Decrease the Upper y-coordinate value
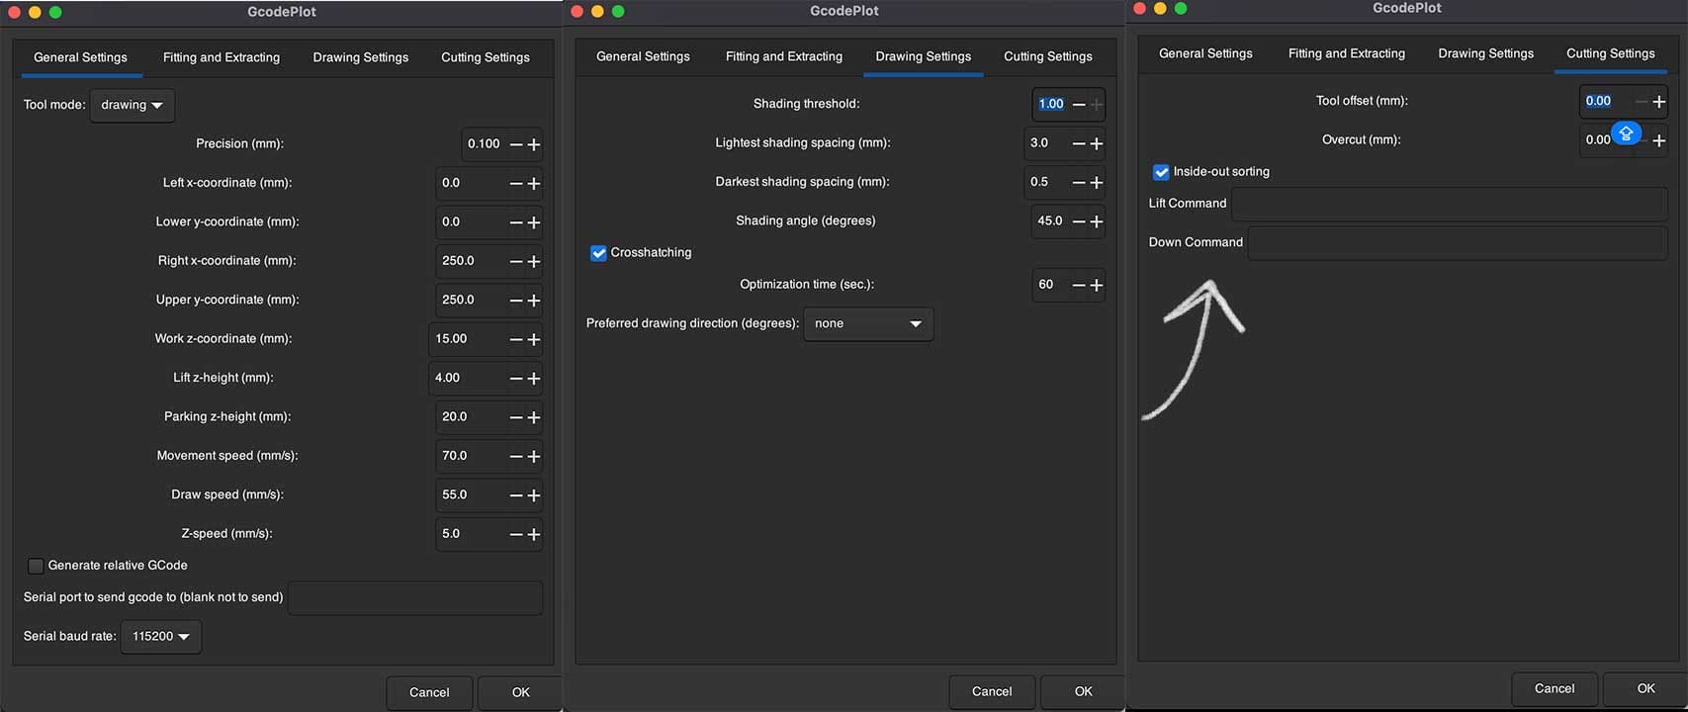Image resolution: width=1688 pixels, height=712 pixels. tap(516, 300)
